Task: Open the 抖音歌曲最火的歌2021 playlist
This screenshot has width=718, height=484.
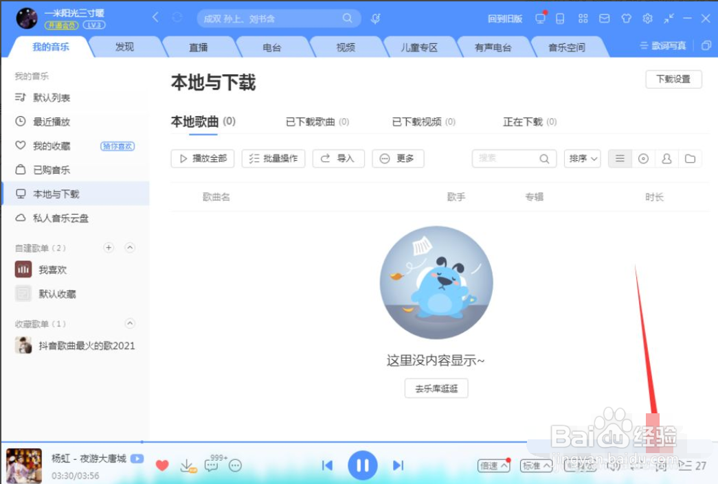Action: click(76, 345)
